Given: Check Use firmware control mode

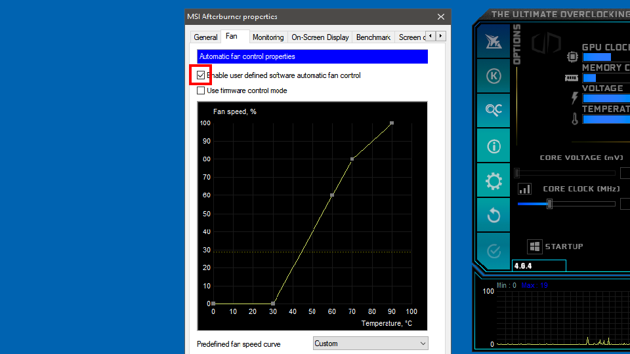Looking at the screenshot, I should 201,90.
